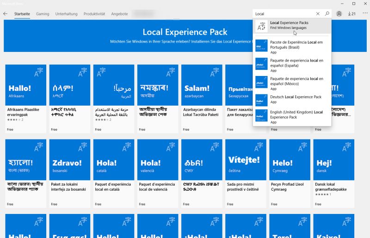Open the Salam! azərbaycan tile
This screenshot has width=370, height=238.
tap(202, 85)
